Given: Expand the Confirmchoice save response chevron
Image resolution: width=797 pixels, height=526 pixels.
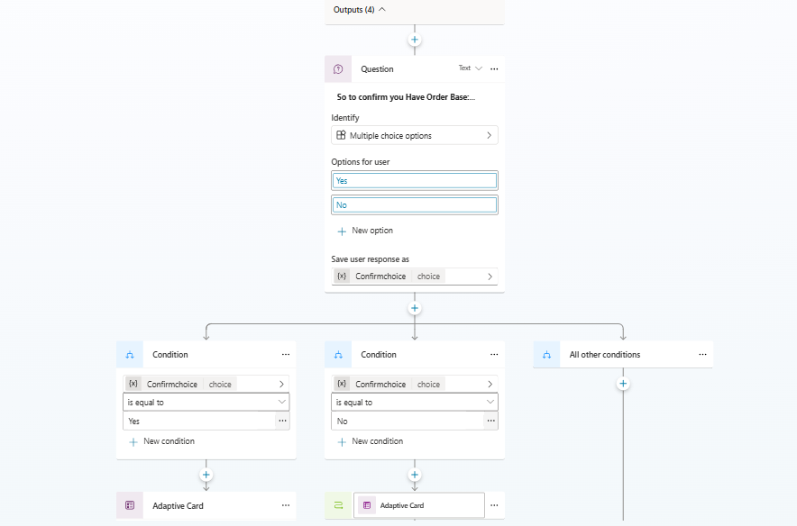Looking at the screenshot, I should click(489, 276).
